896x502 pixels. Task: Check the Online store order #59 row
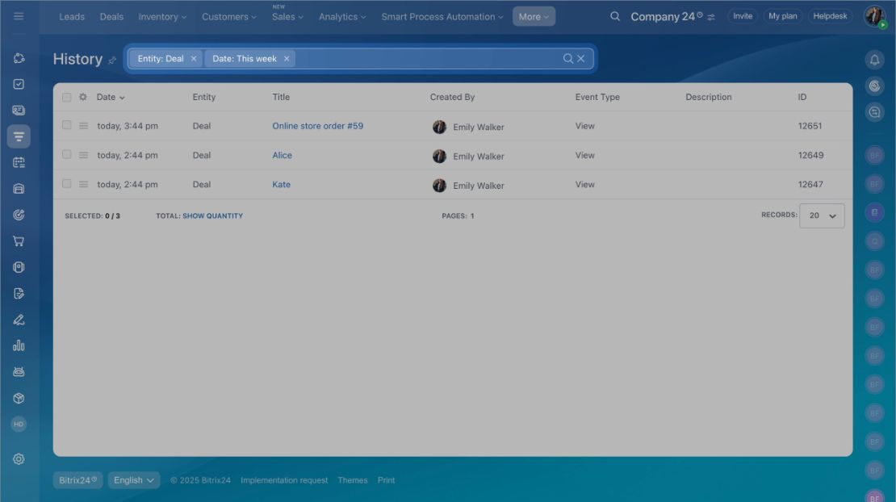(67, 125)
